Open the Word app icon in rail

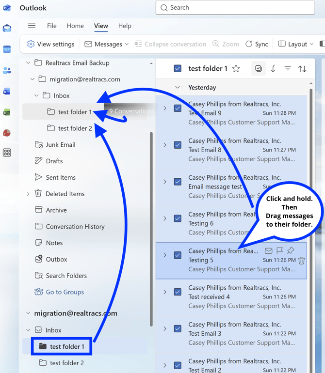click(x=7, y=92)
